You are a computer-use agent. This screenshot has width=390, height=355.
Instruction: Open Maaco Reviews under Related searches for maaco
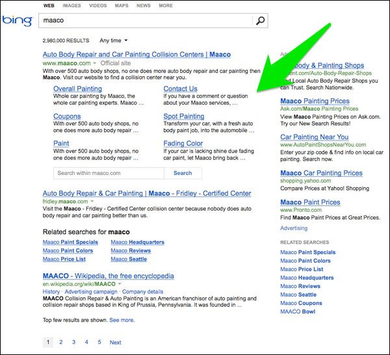(131, 250)
